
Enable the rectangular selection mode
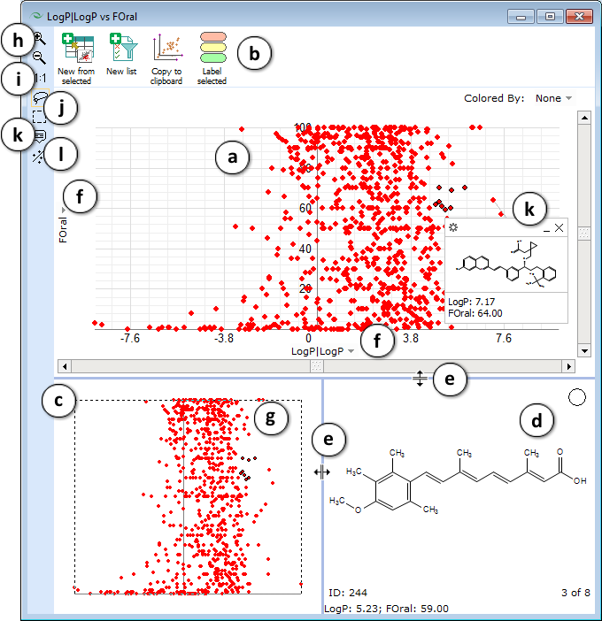click(x=39, y=116)
